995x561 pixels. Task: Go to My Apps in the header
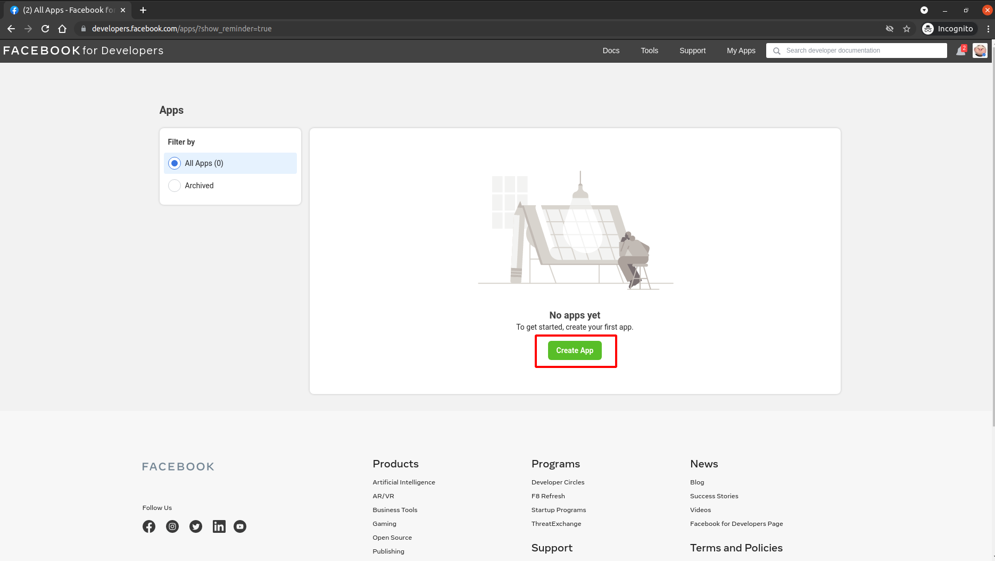pyautogui.click(x=741, y=51)
